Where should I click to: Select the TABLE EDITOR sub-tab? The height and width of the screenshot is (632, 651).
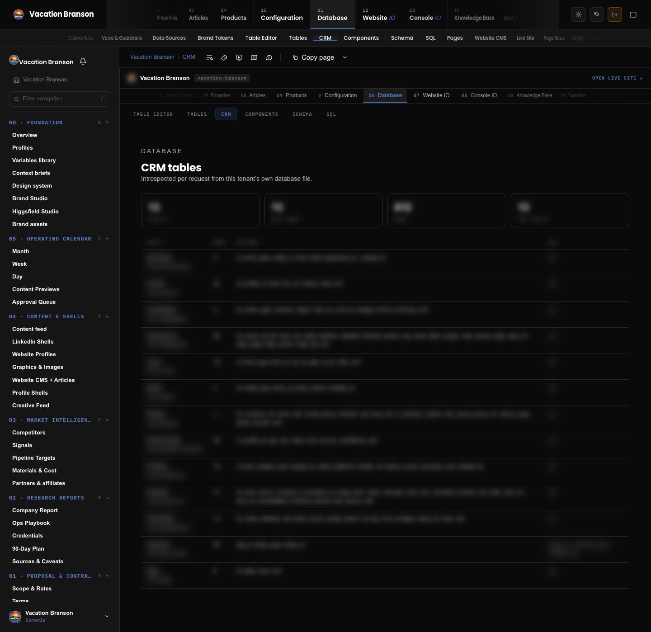(x=153, y=114)
